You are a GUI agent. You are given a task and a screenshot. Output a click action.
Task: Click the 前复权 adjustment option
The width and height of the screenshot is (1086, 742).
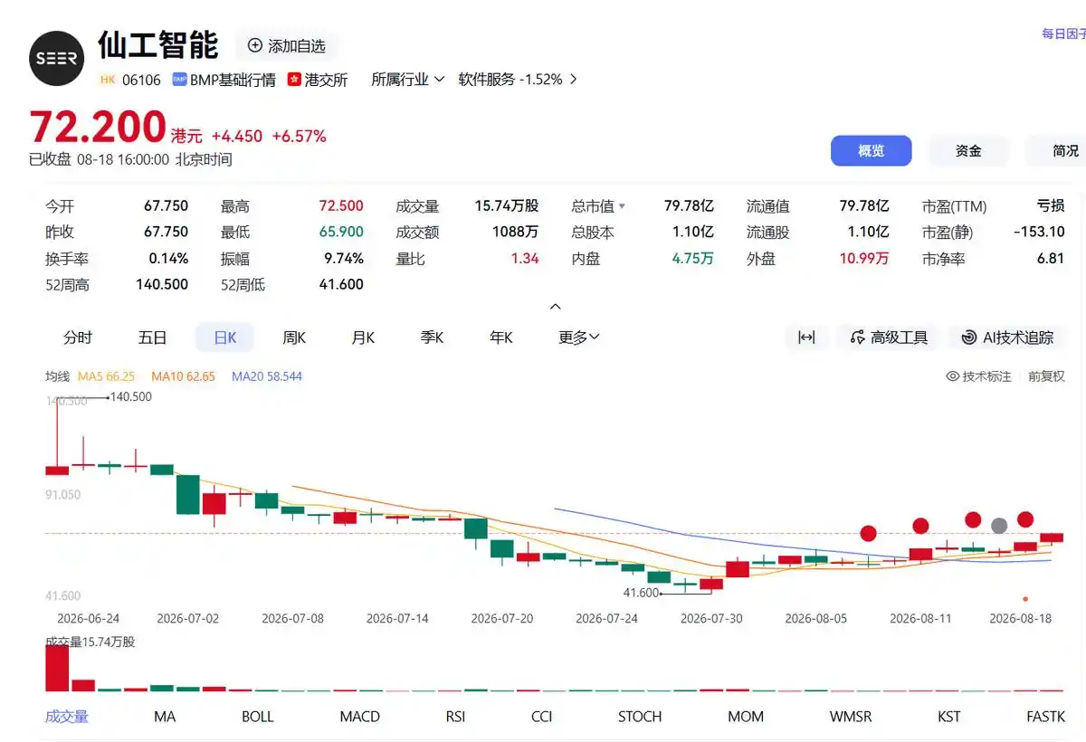click(1046, 376)
